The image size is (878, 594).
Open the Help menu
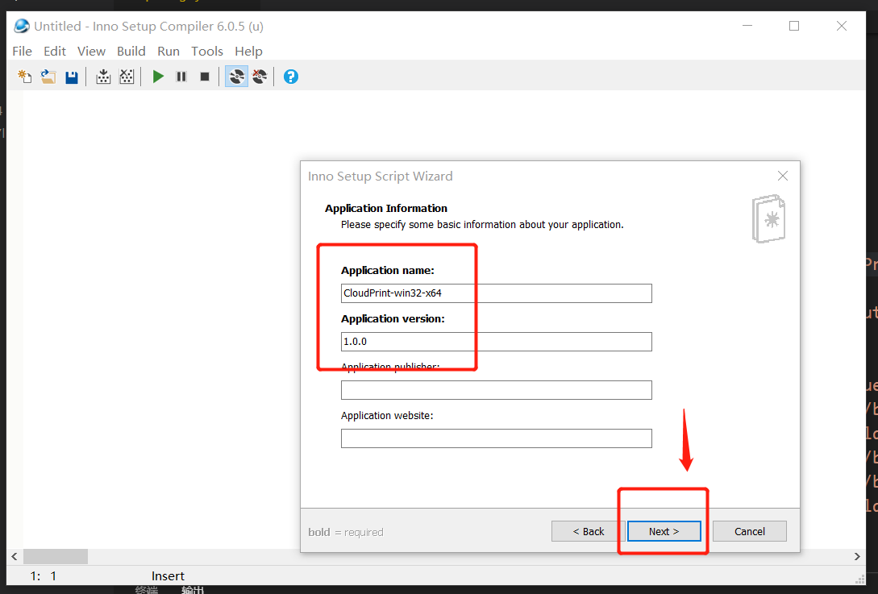pyautogui.click(x=248, y=51)
